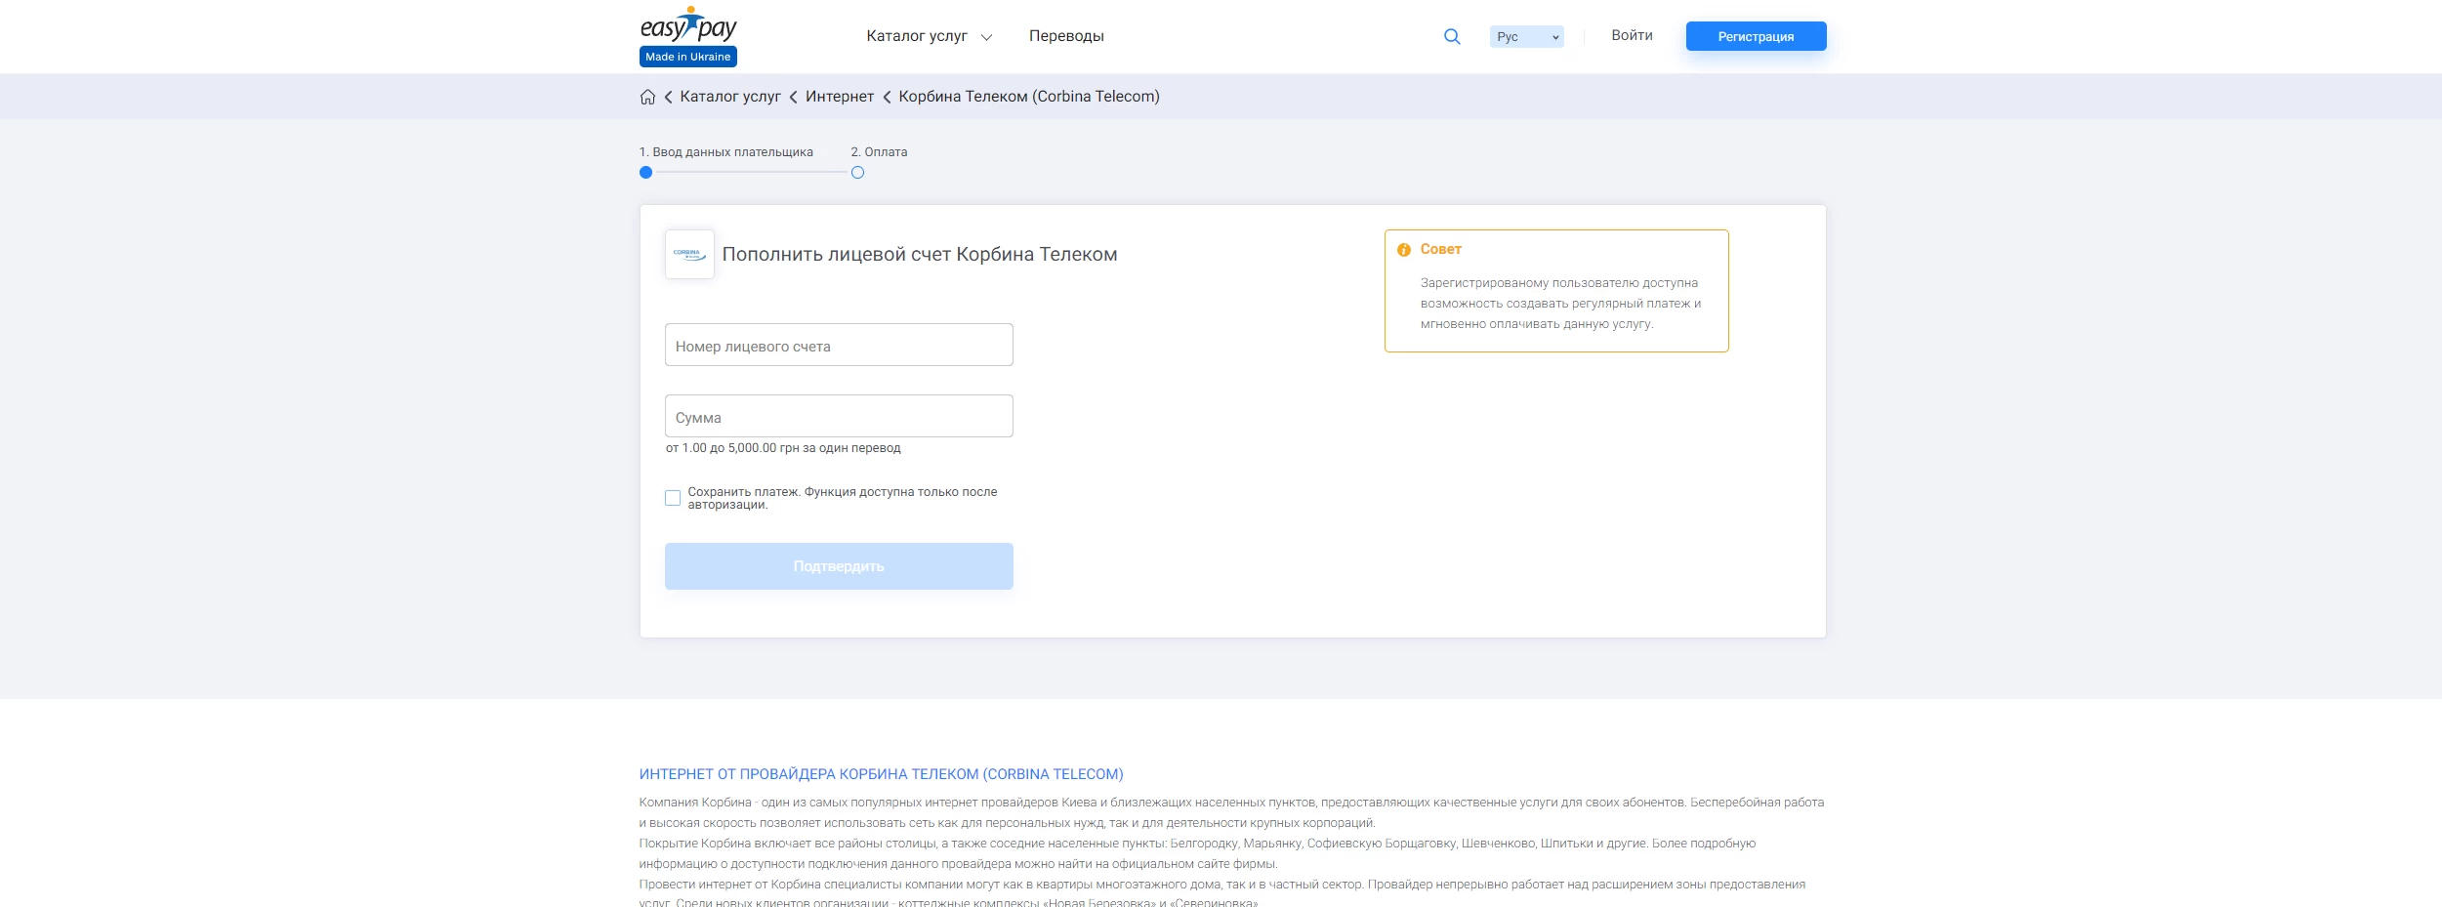2442x907 pixels.
Task: Click the Совет heading text
Action: tap(1440, 250)
